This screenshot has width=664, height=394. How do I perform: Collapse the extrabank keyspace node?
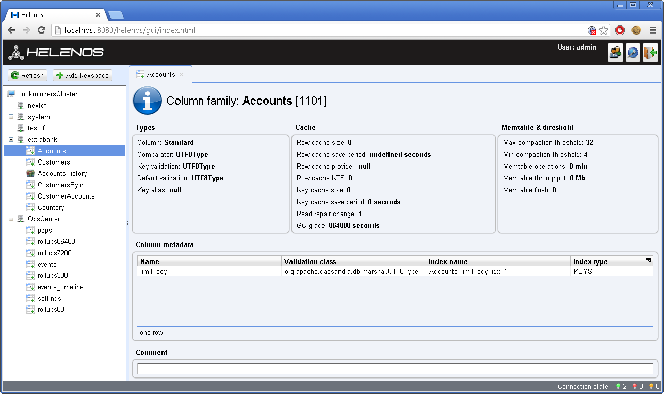[x=11, y=139]
